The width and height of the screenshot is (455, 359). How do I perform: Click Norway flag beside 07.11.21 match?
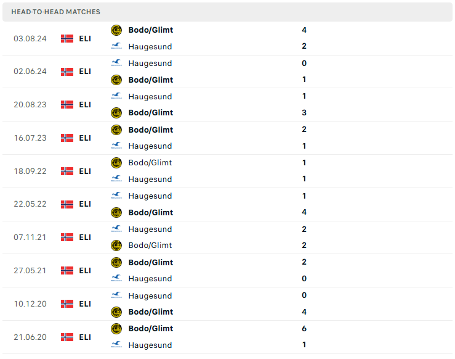coord(67,237)
